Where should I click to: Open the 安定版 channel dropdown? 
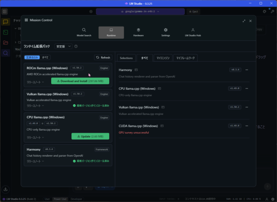63,46
